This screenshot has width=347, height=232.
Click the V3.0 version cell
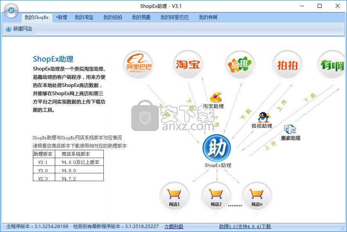coord(43,171)
